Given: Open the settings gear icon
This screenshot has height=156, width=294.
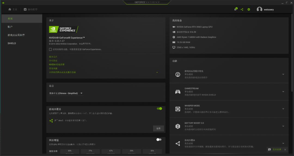Looking at the screenshot, I should pyautogui.click(x=249, y=9).
